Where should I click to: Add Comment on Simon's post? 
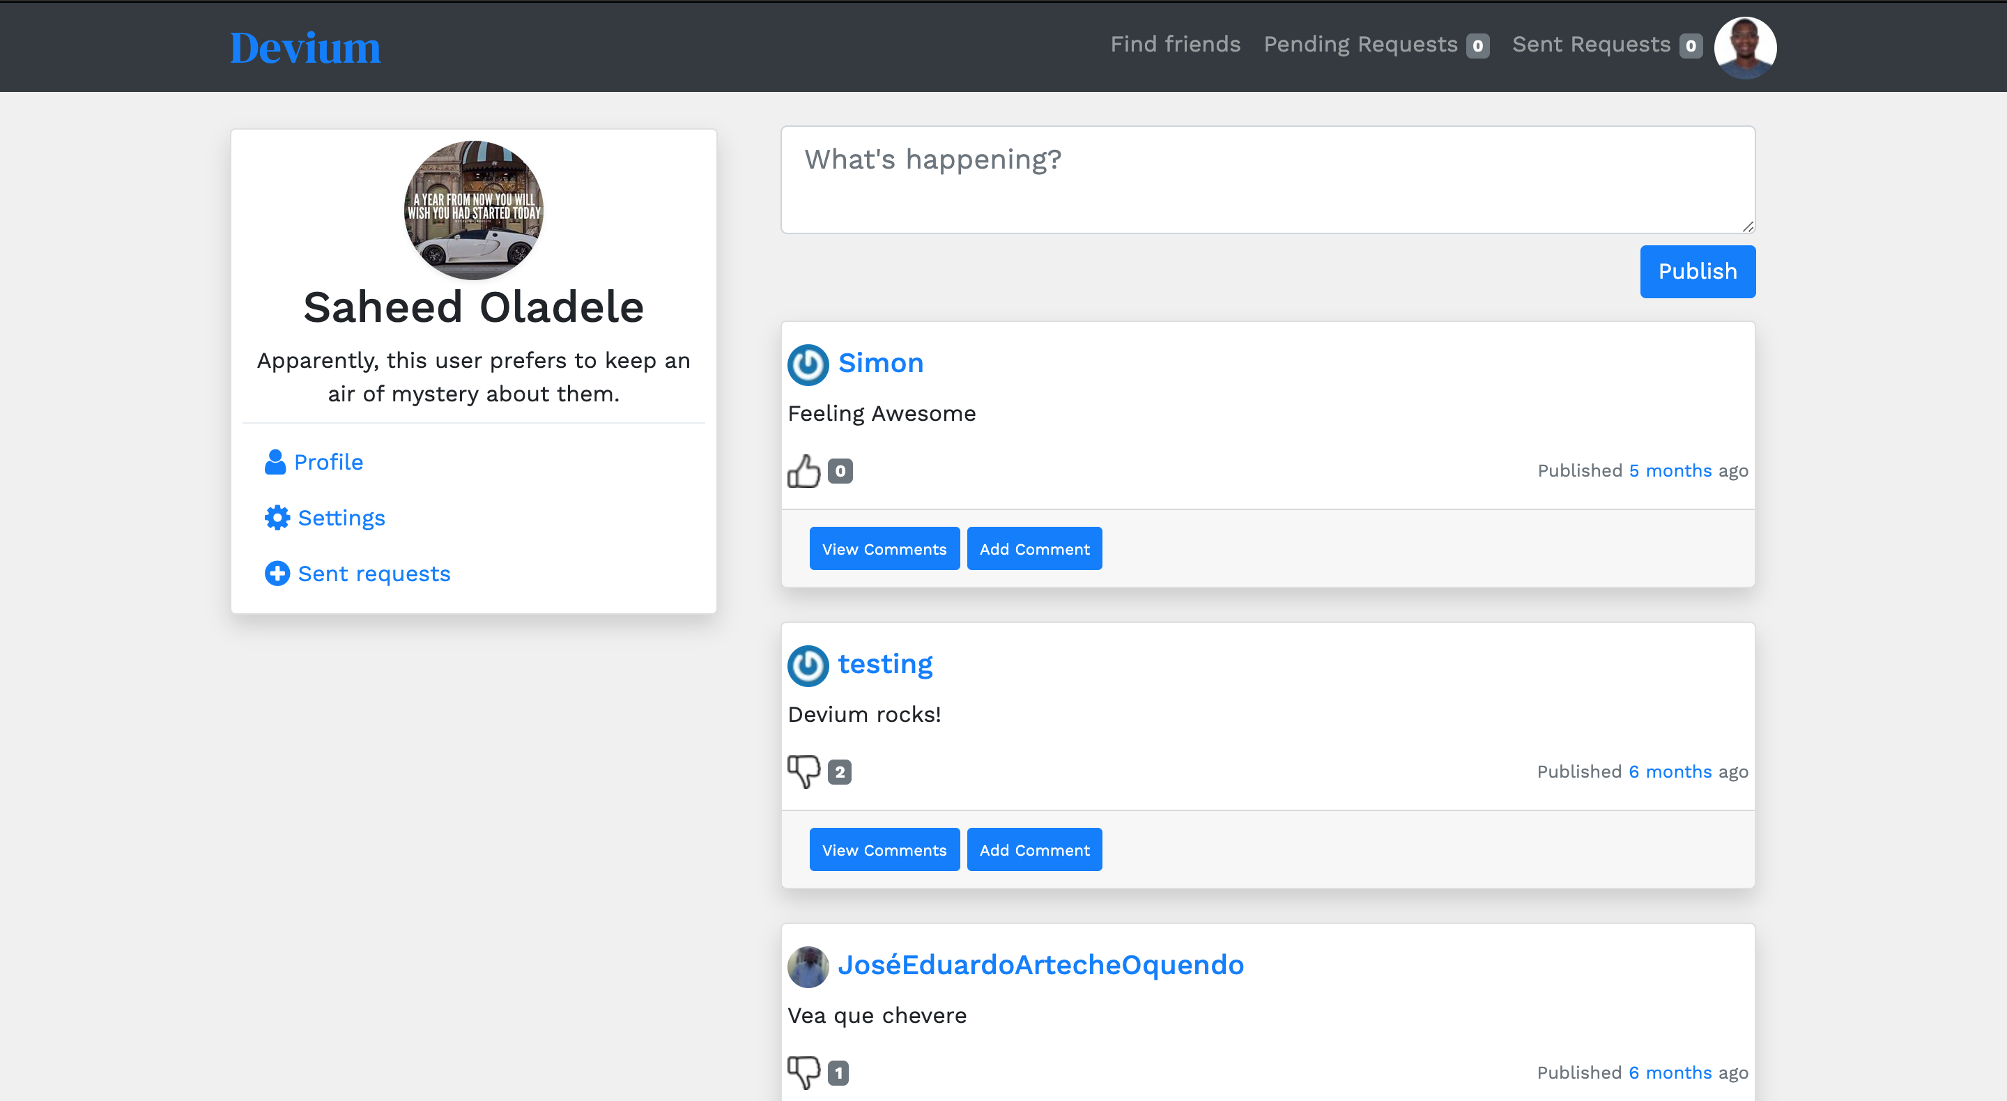(x=1034, y=548)
